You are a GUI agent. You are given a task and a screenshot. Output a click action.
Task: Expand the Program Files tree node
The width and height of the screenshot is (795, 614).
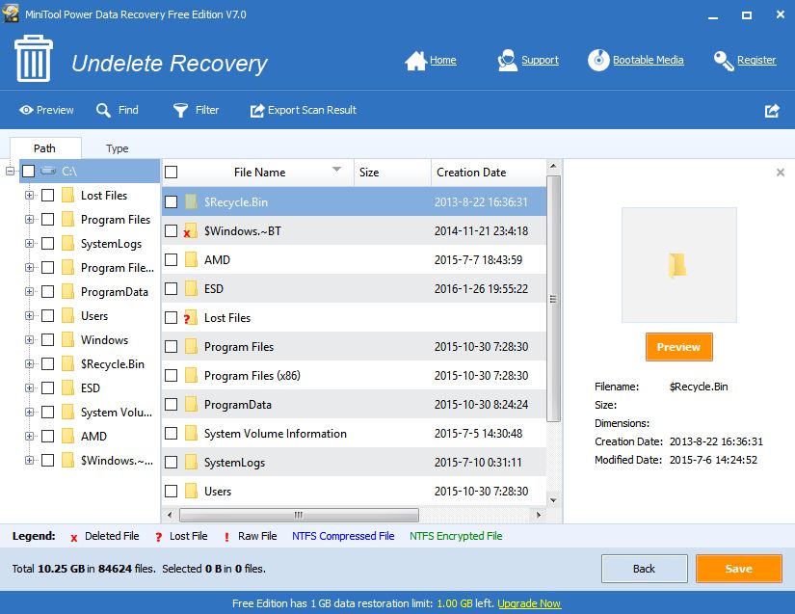pos(30,220)
